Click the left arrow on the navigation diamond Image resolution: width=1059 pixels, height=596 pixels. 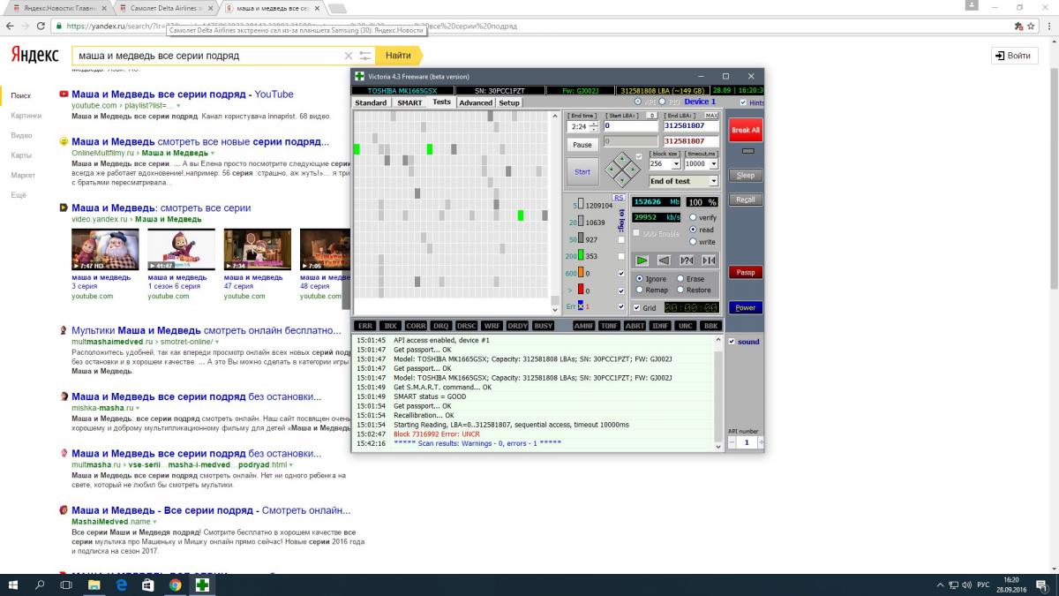pos(613,170)
